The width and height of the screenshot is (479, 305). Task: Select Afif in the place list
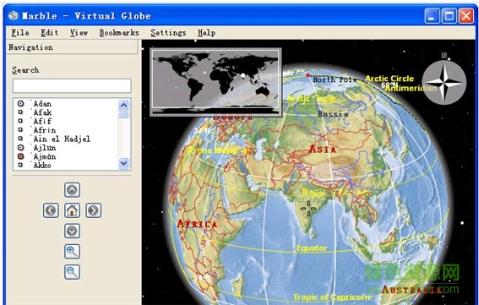pos(42,122)
